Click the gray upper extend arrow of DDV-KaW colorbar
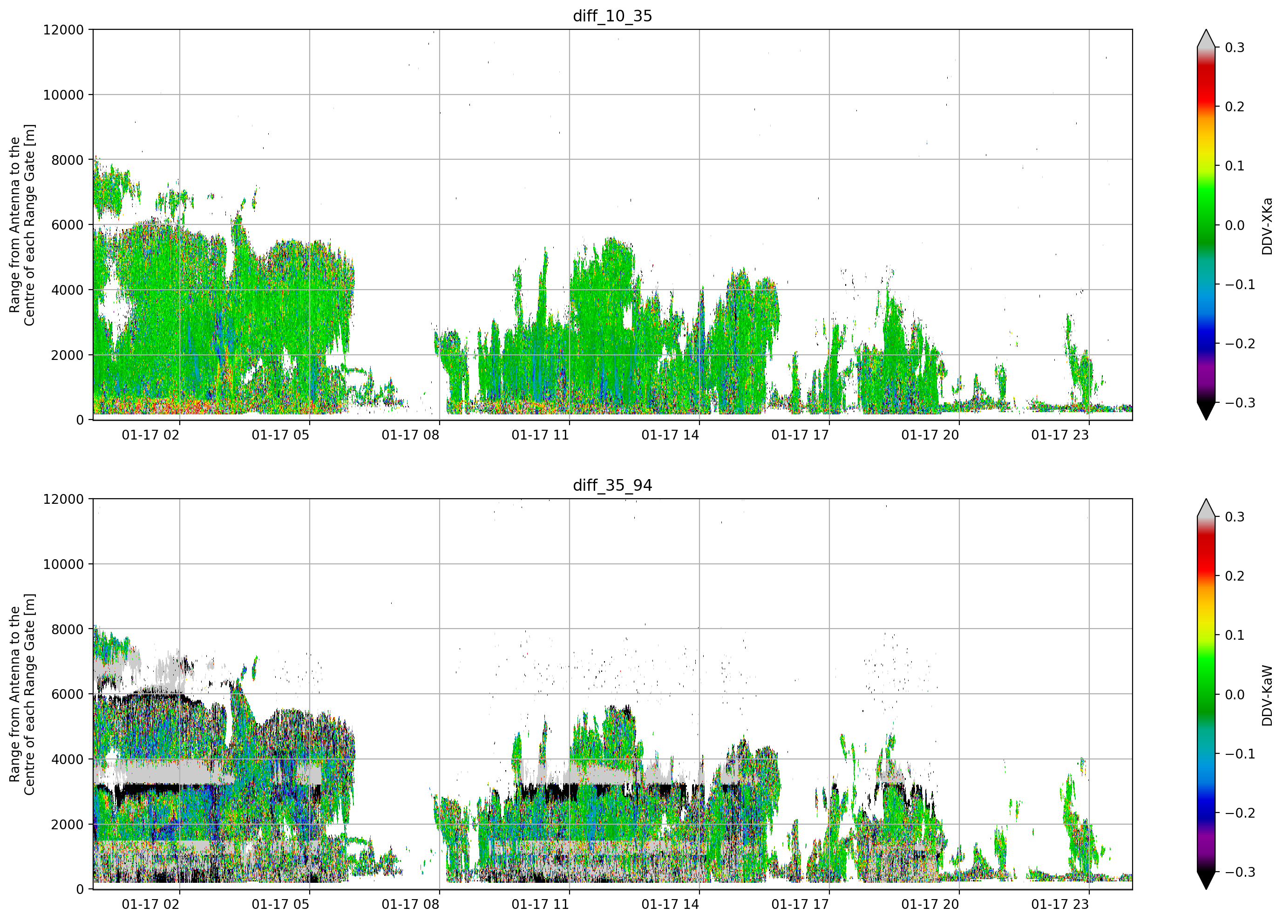The width and height of the screenshot is (1283, 921). click(1206, 508)
